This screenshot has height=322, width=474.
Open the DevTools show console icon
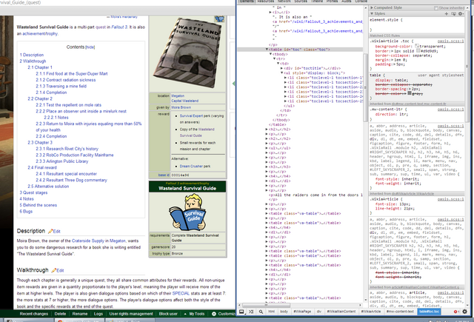click(x=251, y=312)
